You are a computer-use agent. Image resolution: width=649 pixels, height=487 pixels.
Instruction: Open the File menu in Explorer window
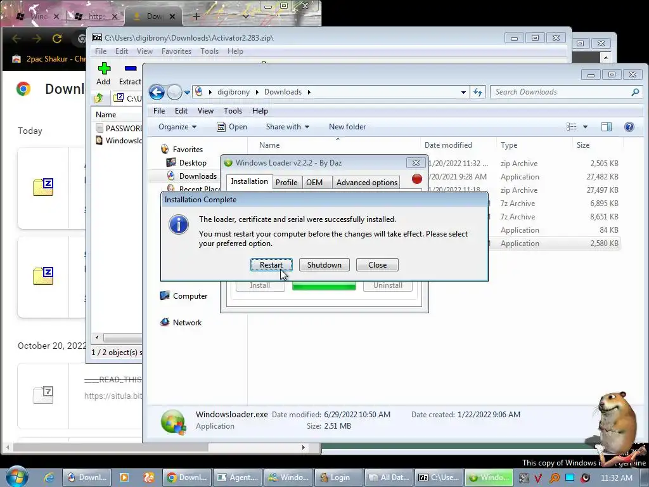click(159, 110)
